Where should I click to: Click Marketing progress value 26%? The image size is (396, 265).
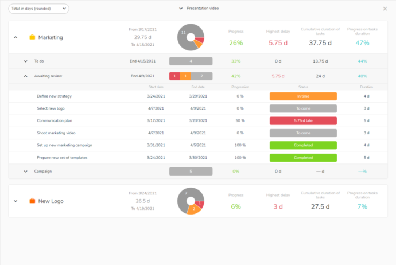coord(236,43)
